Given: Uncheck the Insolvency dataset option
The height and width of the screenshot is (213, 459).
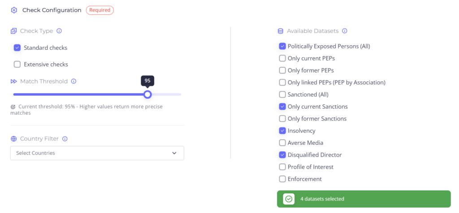Looking at the screenshot, I should [x=282, y=131].
